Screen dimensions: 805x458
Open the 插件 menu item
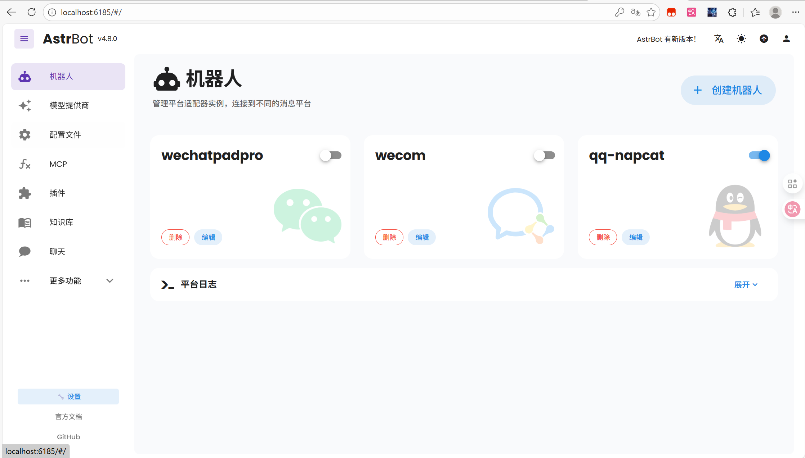pyautogui.click(x=68, y=193)
